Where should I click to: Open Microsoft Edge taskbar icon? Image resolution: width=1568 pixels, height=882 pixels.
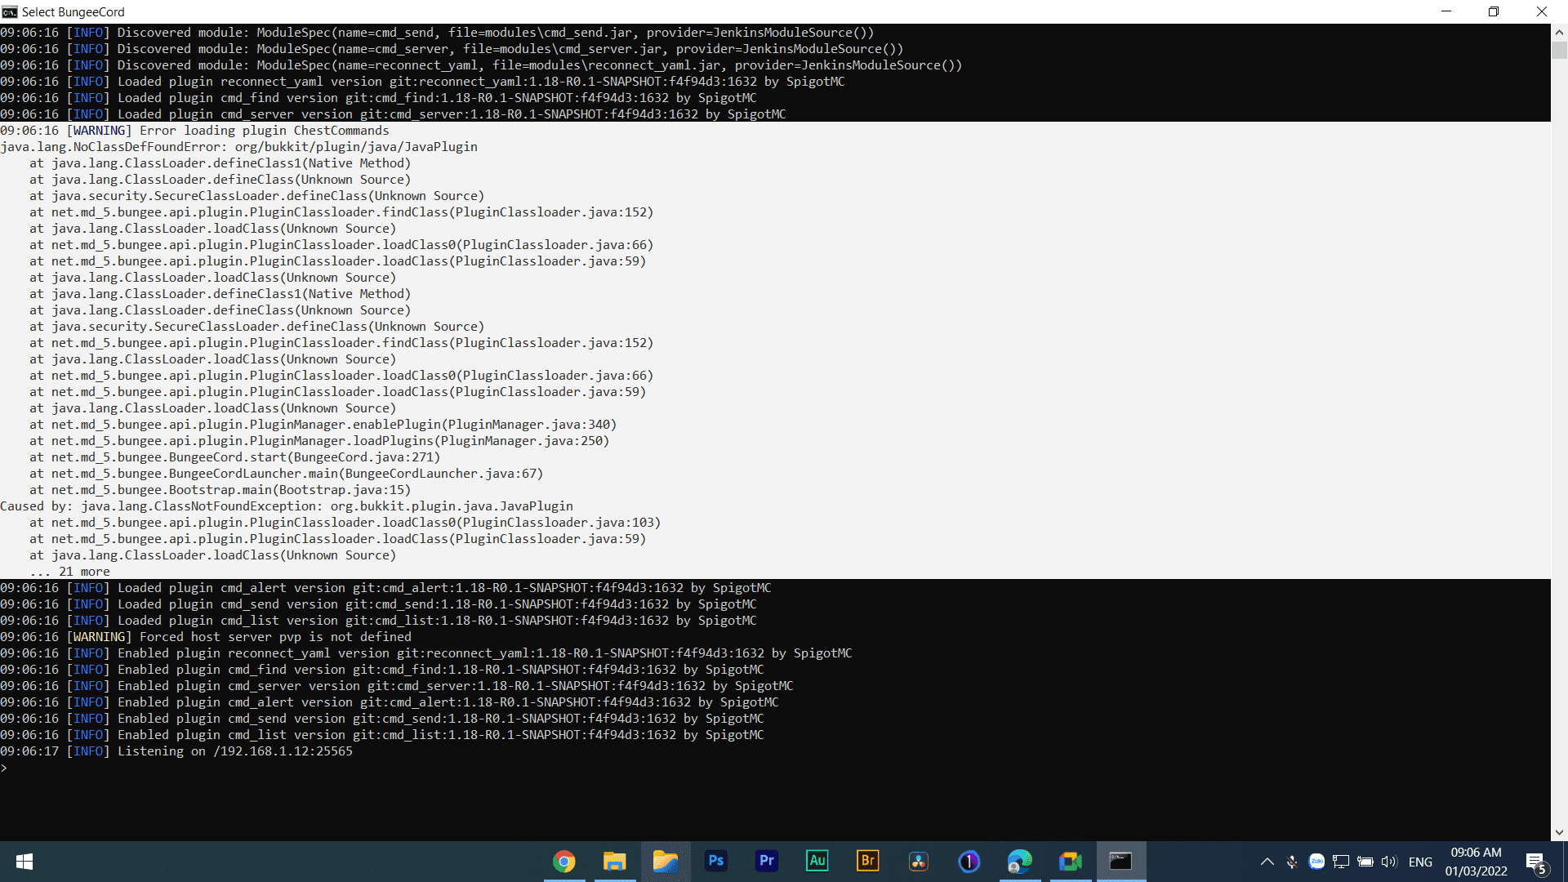click(1020, 862)
